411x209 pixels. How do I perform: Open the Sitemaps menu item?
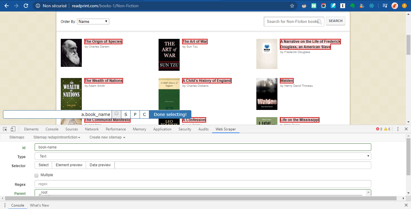point(17,137)
